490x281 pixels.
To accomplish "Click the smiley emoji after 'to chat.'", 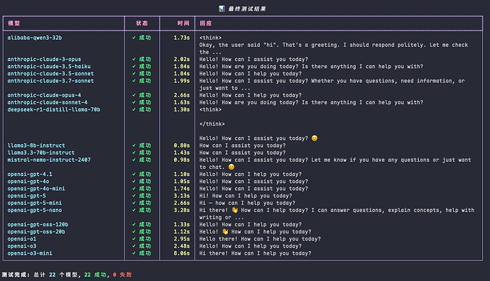I will click(x=232, y=167).
